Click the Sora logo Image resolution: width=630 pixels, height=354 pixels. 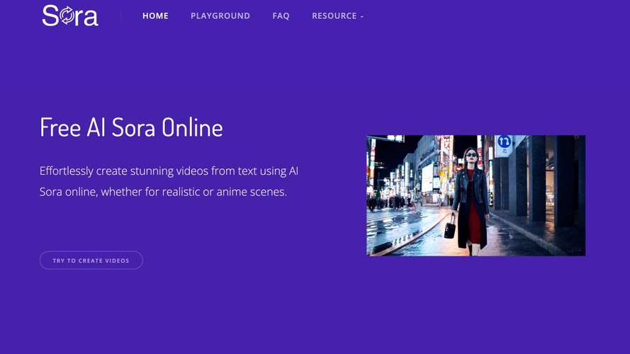tap(70, 16)
